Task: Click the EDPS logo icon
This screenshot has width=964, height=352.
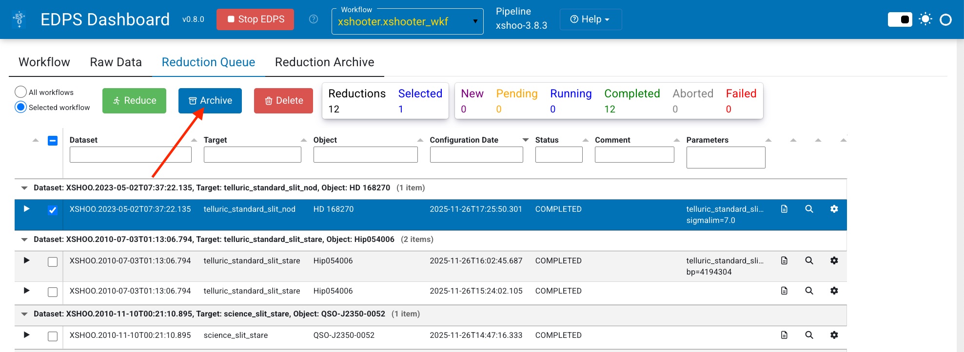Action: 20,19
